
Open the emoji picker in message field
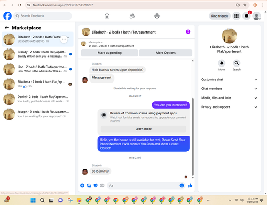[182, 186]
